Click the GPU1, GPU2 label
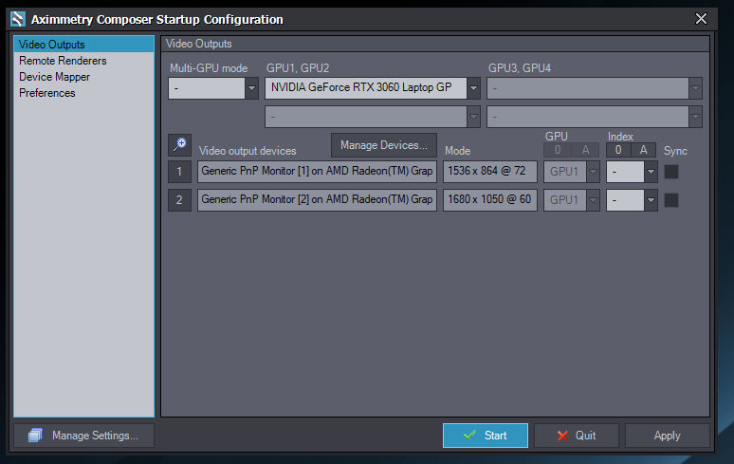 click(x=298, y=68)
